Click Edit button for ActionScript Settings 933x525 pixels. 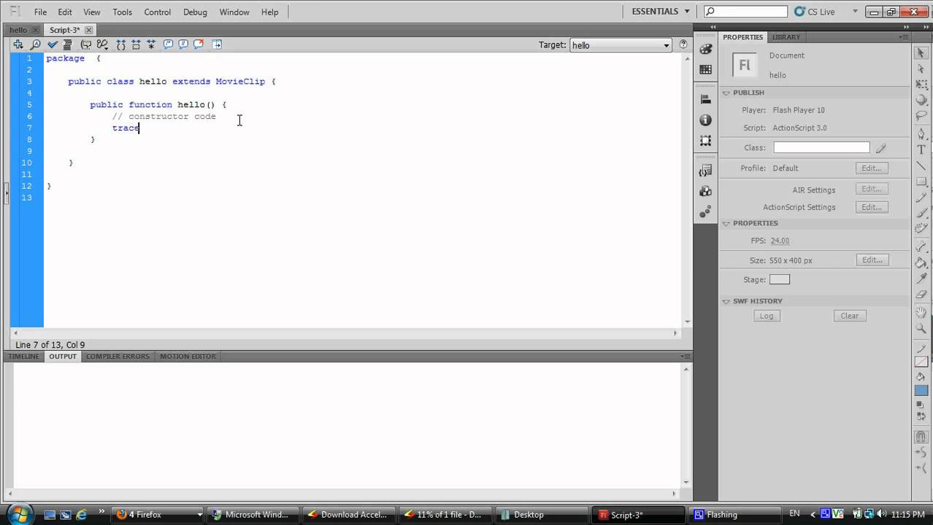point(872,207)
